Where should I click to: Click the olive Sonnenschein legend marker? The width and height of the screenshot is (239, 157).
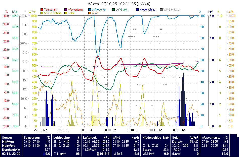[x=42, y=13]
